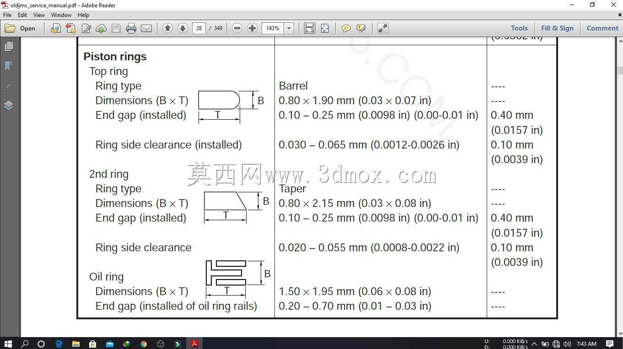623x349 pixels.
Task: Click the fit width scrolling icon
Action: click(x=310, y=28)
